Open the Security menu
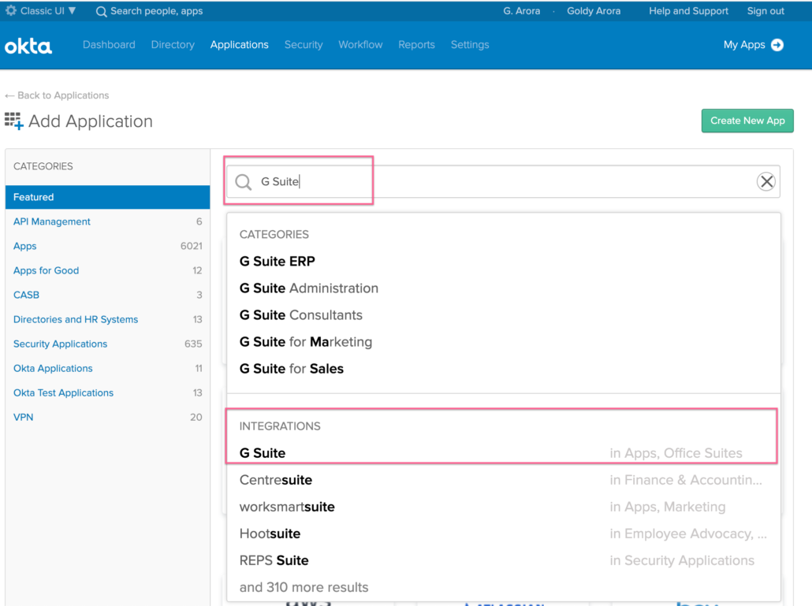 (304, 45)
